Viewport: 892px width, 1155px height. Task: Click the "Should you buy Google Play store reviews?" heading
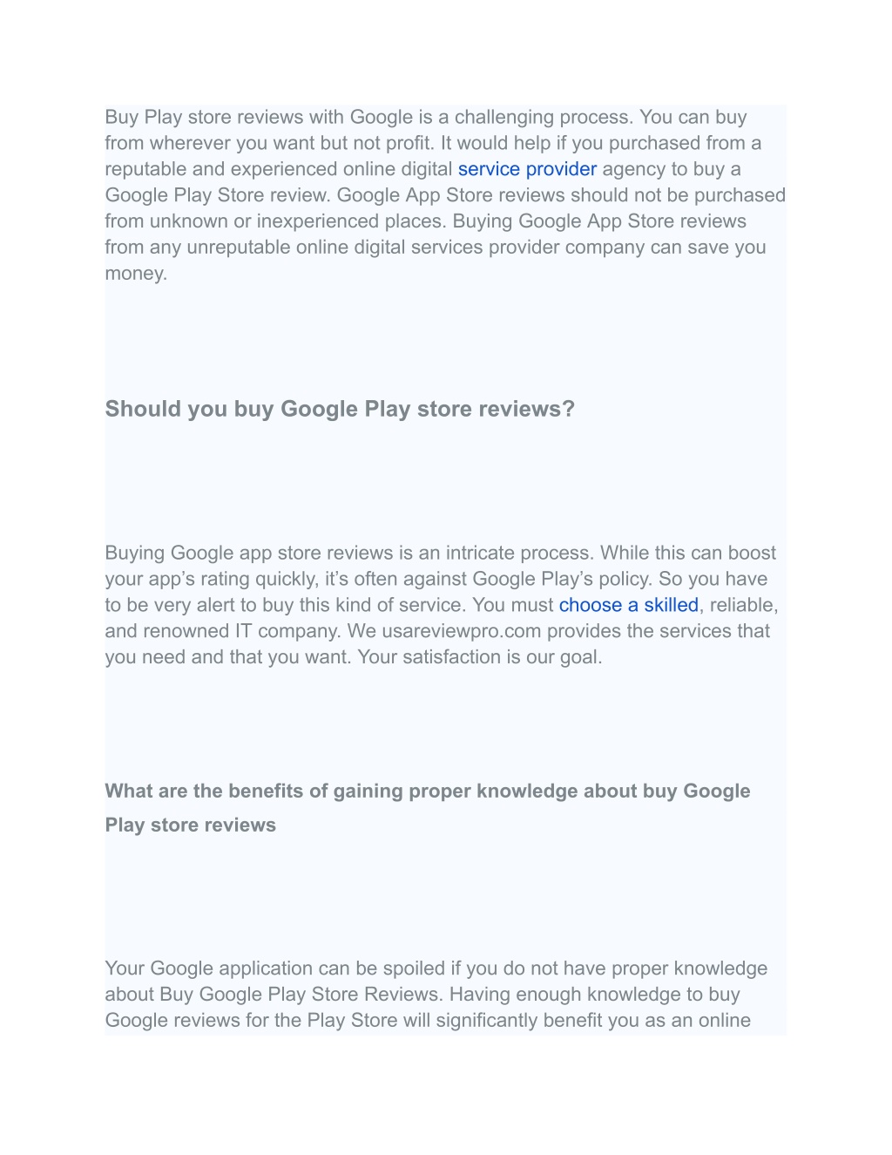[x=340, y=409]
